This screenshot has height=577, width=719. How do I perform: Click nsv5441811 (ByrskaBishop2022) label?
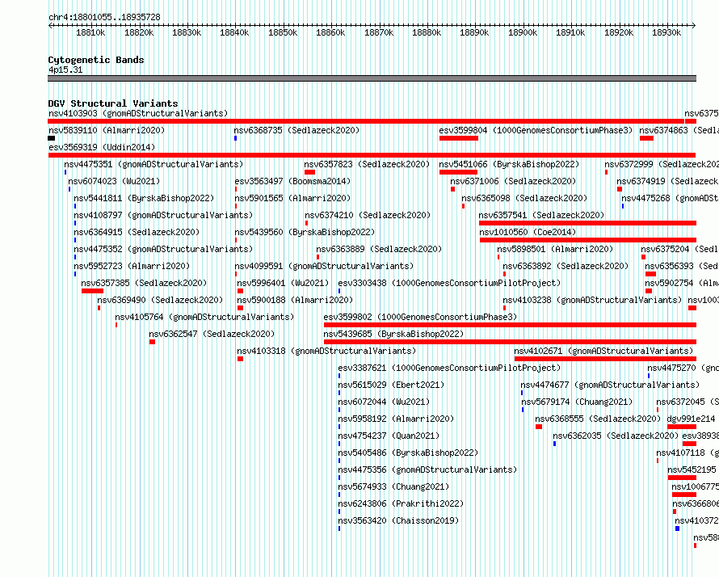click(x=144, y=198)
